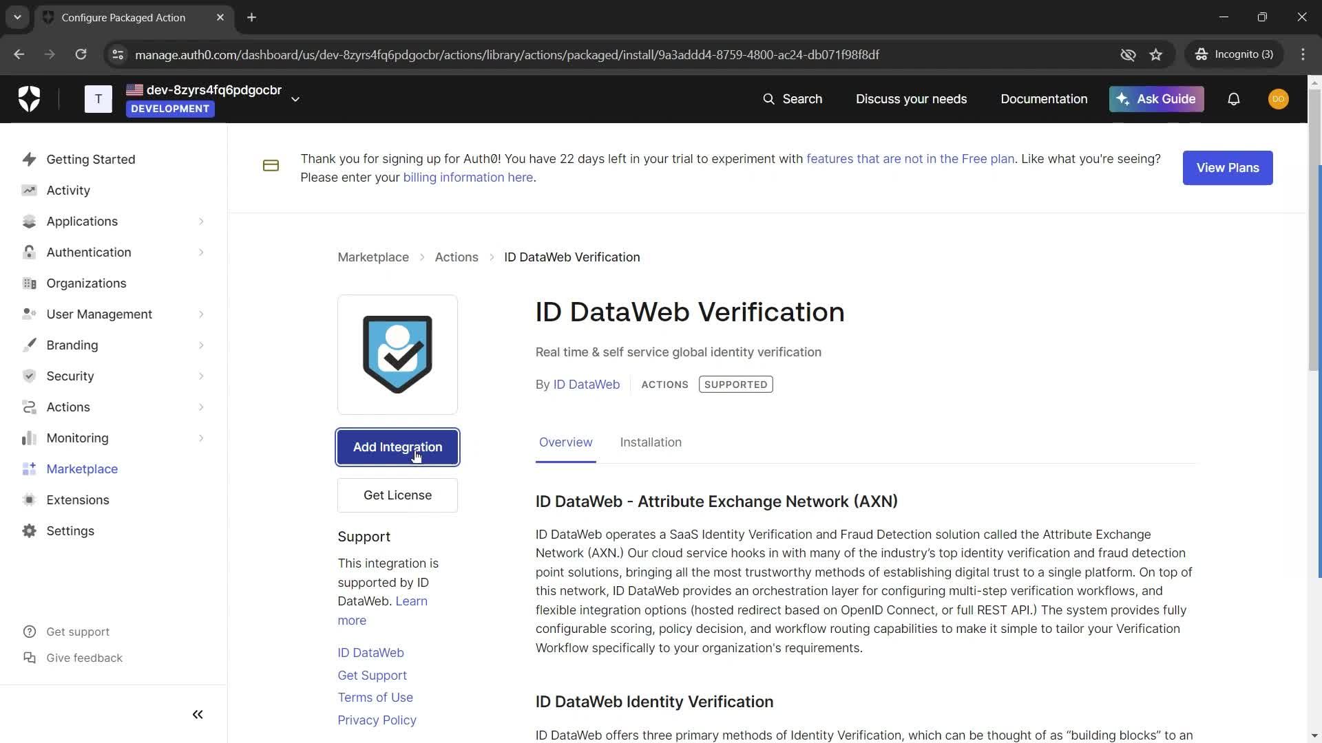Click the Branding brush icon
1322x743 pixels.
coord(29,345)
